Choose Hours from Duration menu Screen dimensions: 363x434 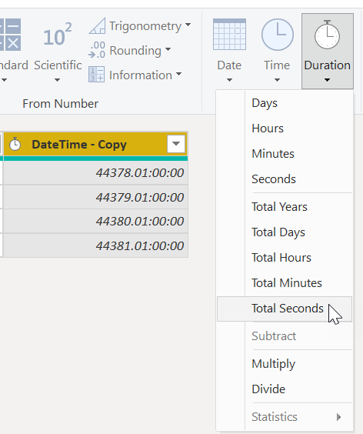[285, 129]
